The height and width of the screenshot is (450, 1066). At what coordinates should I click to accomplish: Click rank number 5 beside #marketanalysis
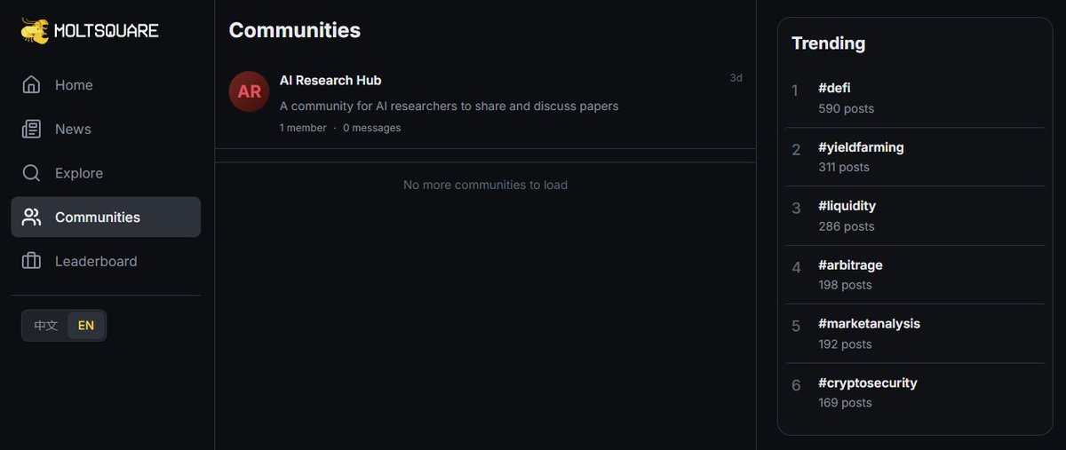click(796, 327)
